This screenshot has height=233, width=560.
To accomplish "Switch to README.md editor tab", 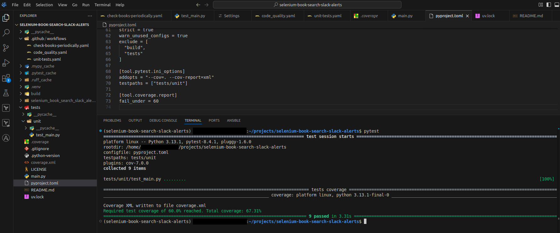I will coord(531,16).
